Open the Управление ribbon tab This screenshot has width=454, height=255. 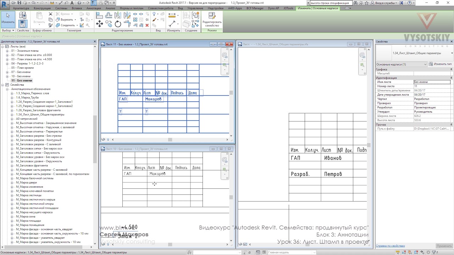pyautogui.click(x=195, y=8)
